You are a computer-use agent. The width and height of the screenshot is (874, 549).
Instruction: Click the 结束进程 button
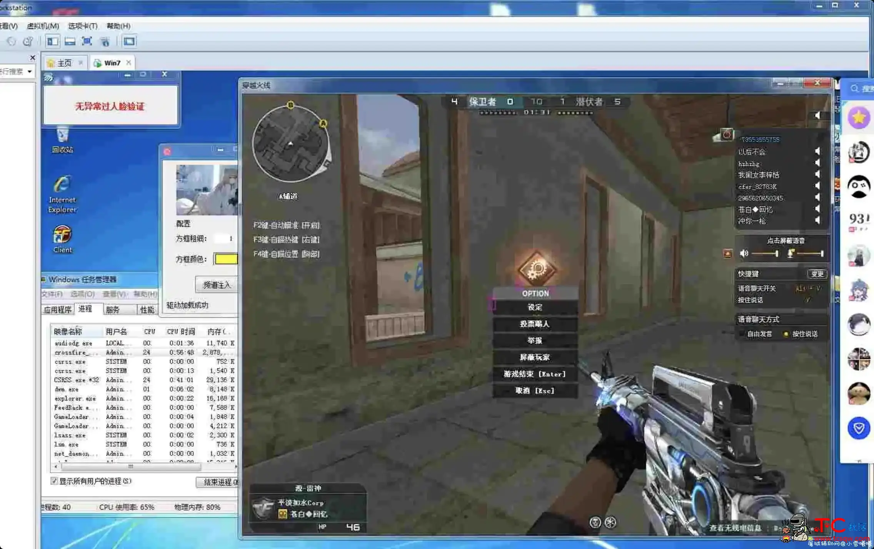click(x=217, y=482)
